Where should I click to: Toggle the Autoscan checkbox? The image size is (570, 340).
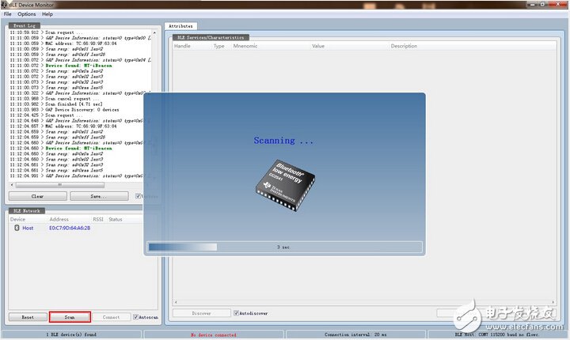point(136,317)
